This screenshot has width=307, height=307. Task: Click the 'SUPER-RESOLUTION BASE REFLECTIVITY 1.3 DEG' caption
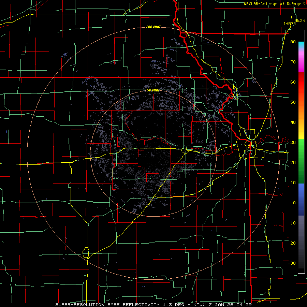(x=119, y=305)
